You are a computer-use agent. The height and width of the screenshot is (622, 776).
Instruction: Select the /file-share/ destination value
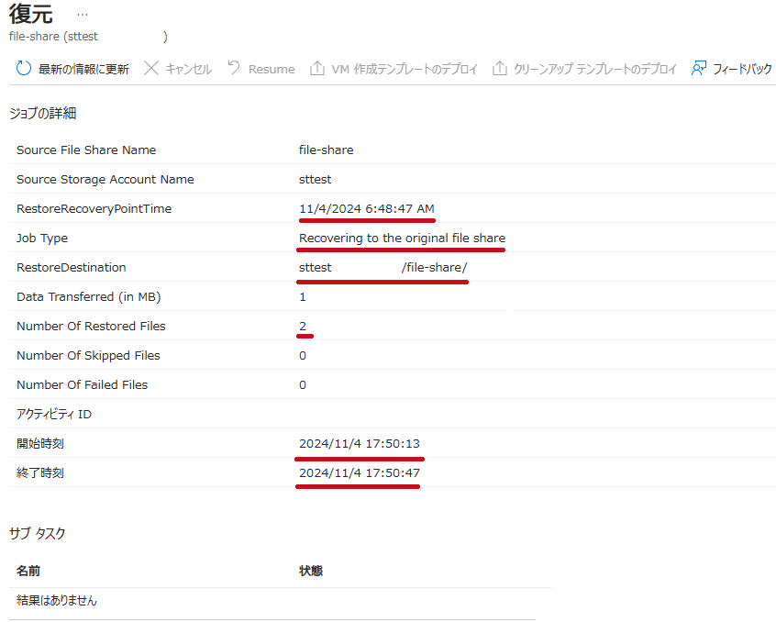click(435, 268)
